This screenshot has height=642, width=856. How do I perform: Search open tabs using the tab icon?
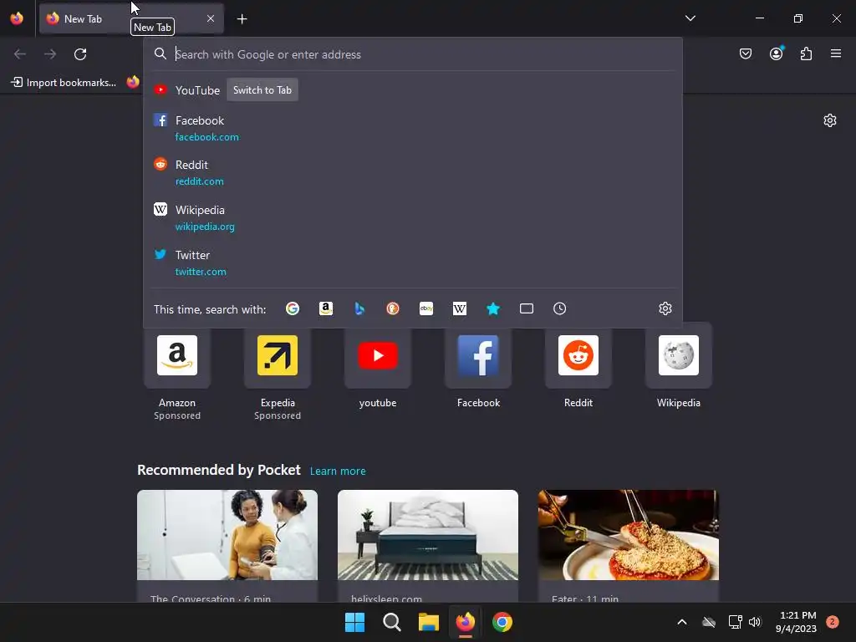point(527,309)
